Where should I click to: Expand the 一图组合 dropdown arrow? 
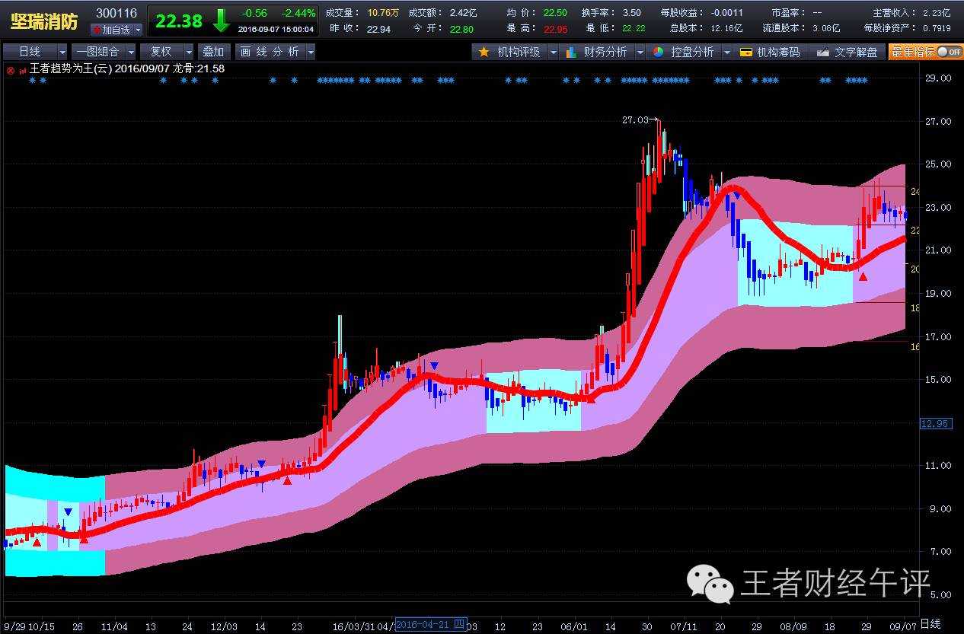coord(131,52)
